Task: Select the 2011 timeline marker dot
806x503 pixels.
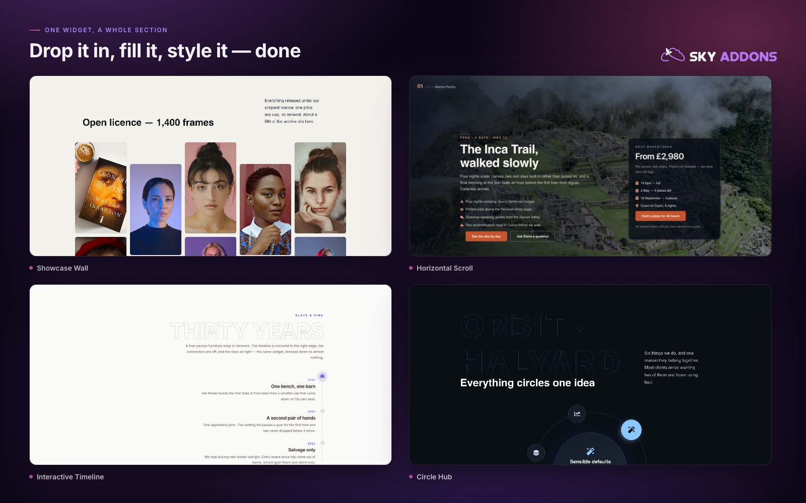Action: 322,443
